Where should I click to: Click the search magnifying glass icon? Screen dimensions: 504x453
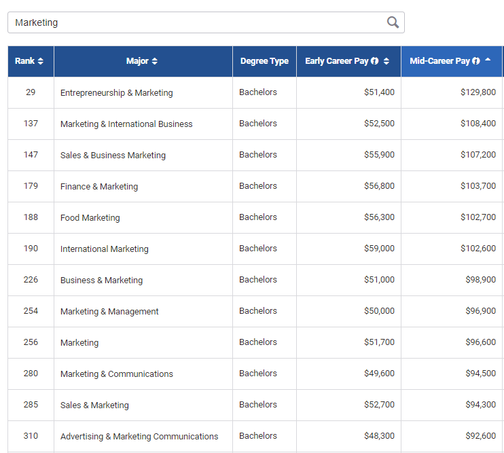pyautogui.click(x=393, y=22)
